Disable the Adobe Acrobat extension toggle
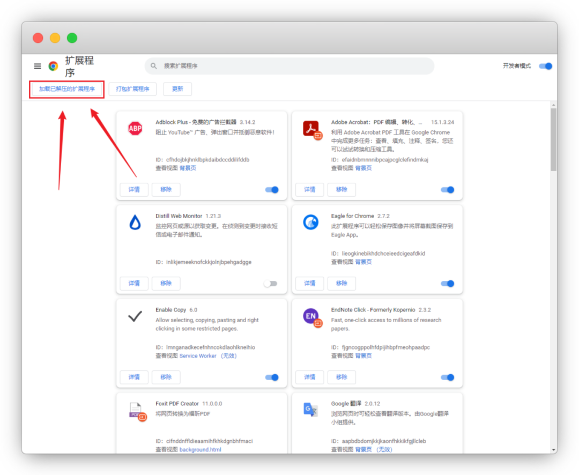579x475 pixels. [448, 190]
